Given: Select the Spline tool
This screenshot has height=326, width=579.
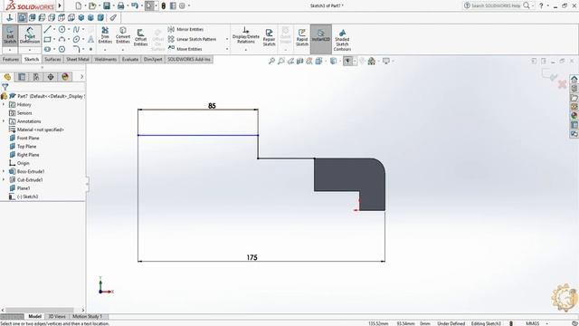Looking at the screenshot, I should (x=76, y=29).
